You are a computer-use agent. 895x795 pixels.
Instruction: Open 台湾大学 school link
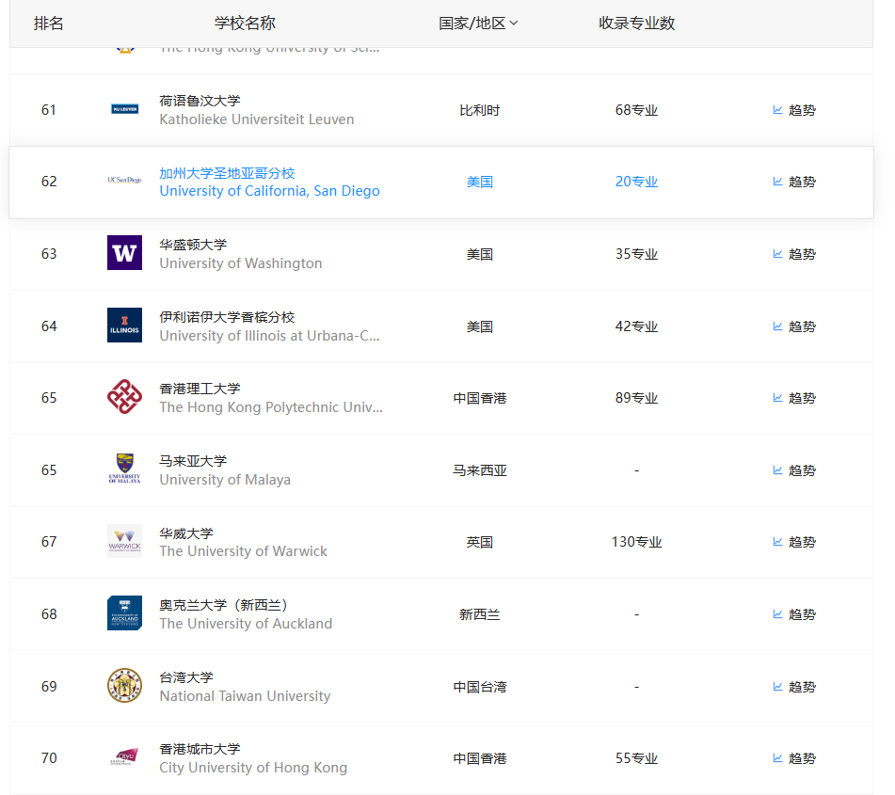click(x=186, y=677)
